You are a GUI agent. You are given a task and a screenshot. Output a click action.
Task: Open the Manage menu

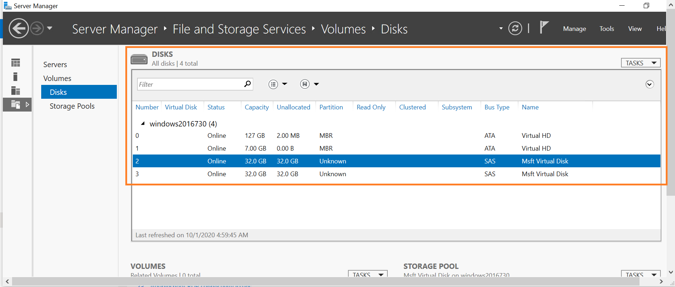point(574,29)
